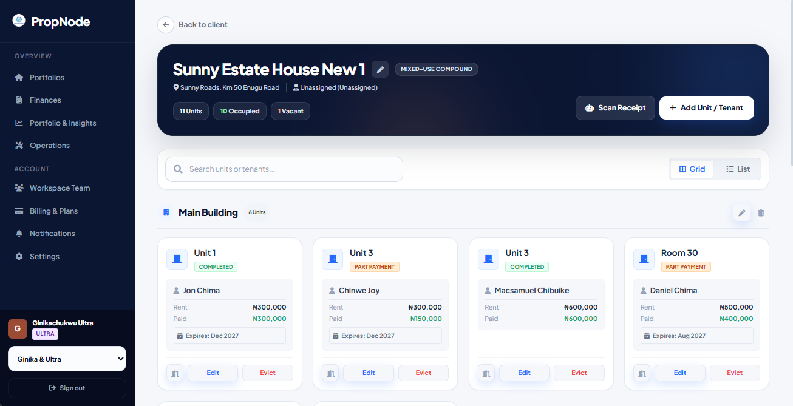This screenshot has height=406, width=793.
Task: Click Evict for Daniel Chima
Action: coord(735,373)
